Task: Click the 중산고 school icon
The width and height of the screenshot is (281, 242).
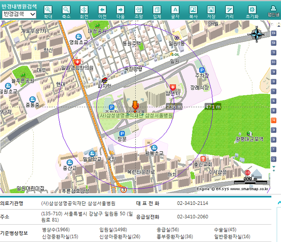Action: [x=70, y=162]
